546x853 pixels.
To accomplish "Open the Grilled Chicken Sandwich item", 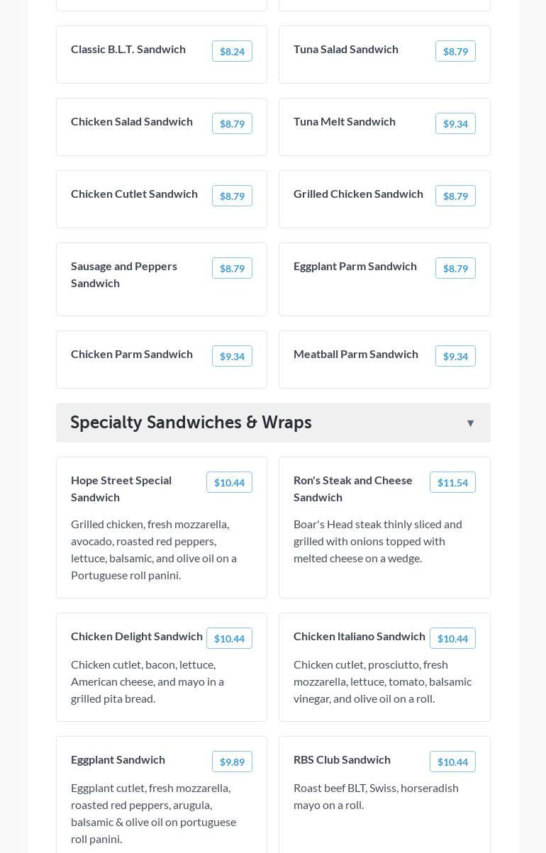I will click(358, 194).
